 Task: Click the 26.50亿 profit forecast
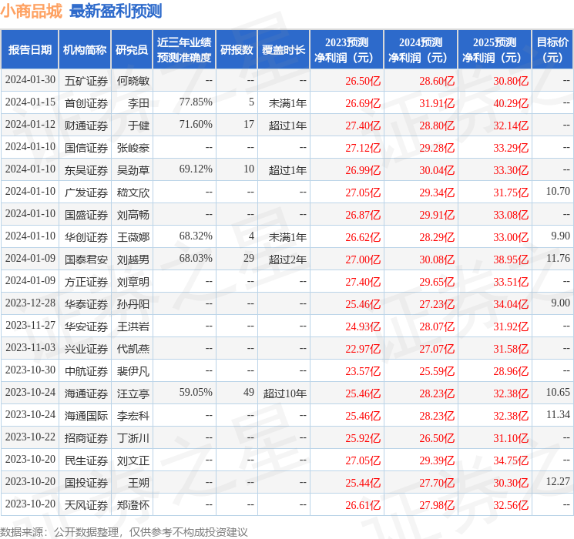(363, 81)
